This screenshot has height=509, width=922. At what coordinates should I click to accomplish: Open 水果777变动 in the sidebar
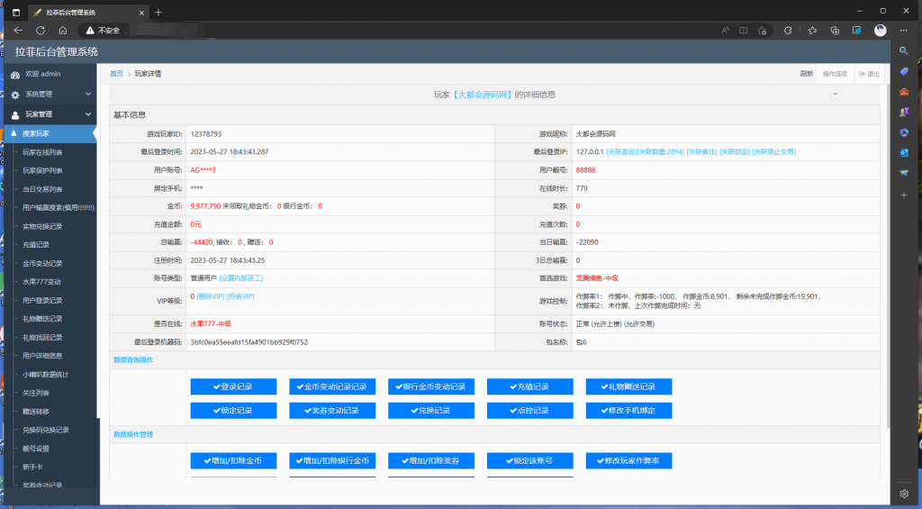click(41, 282)
